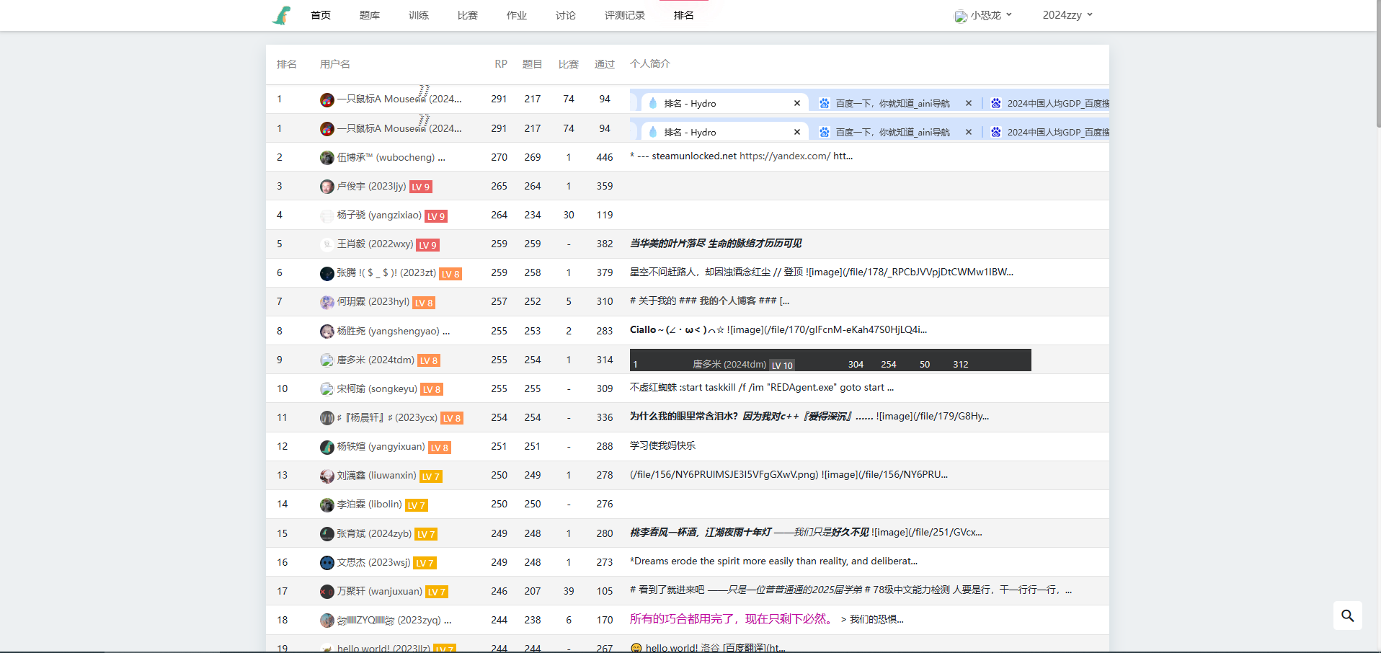Click the search magnifier button
1381x653 pixels.
click(1347, 616)
